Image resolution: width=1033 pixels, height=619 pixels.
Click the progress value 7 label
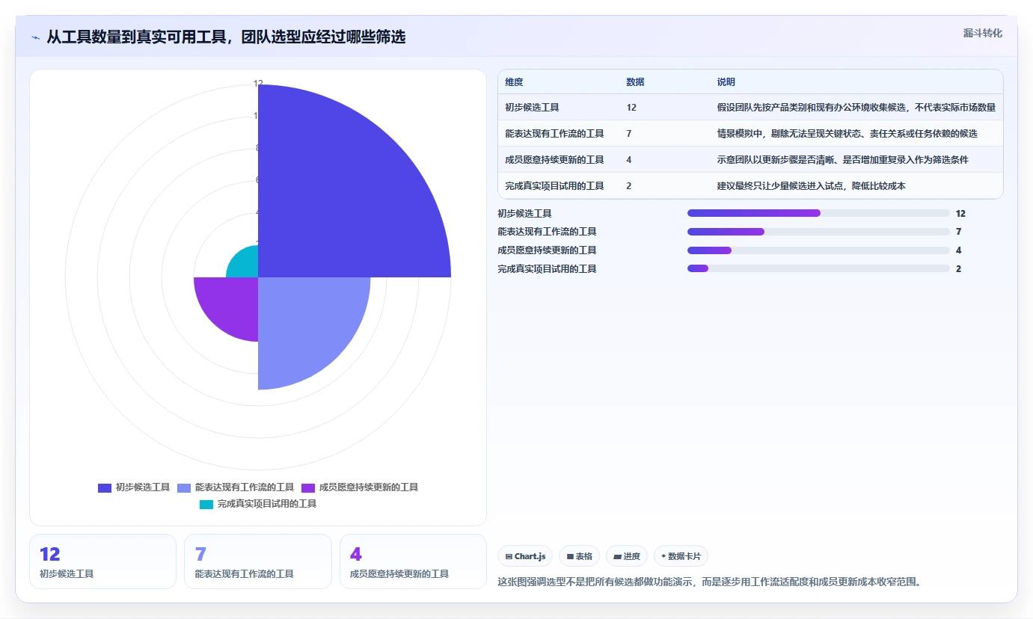coord(958,232)
